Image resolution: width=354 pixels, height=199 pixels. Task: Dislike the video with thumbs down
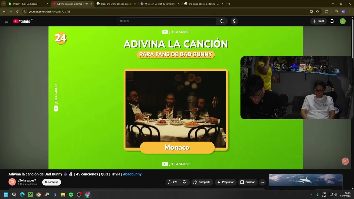point(185,182)
